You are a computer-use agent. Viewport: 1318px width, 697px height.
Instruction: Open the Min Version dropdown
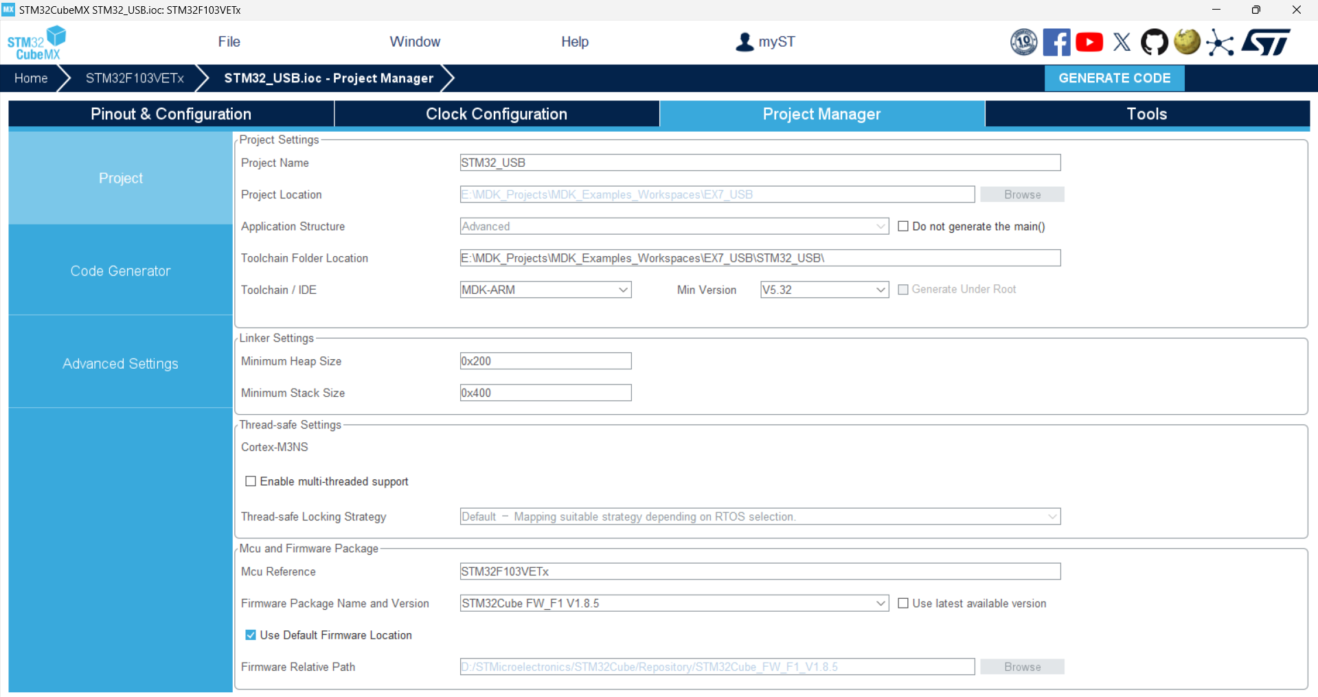point(824,290)
